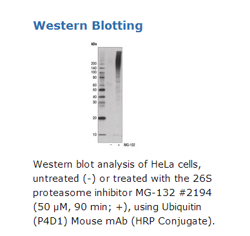250x236 pixels.
Task: Click the 80 kDa marker label
Action: point(95,77)
